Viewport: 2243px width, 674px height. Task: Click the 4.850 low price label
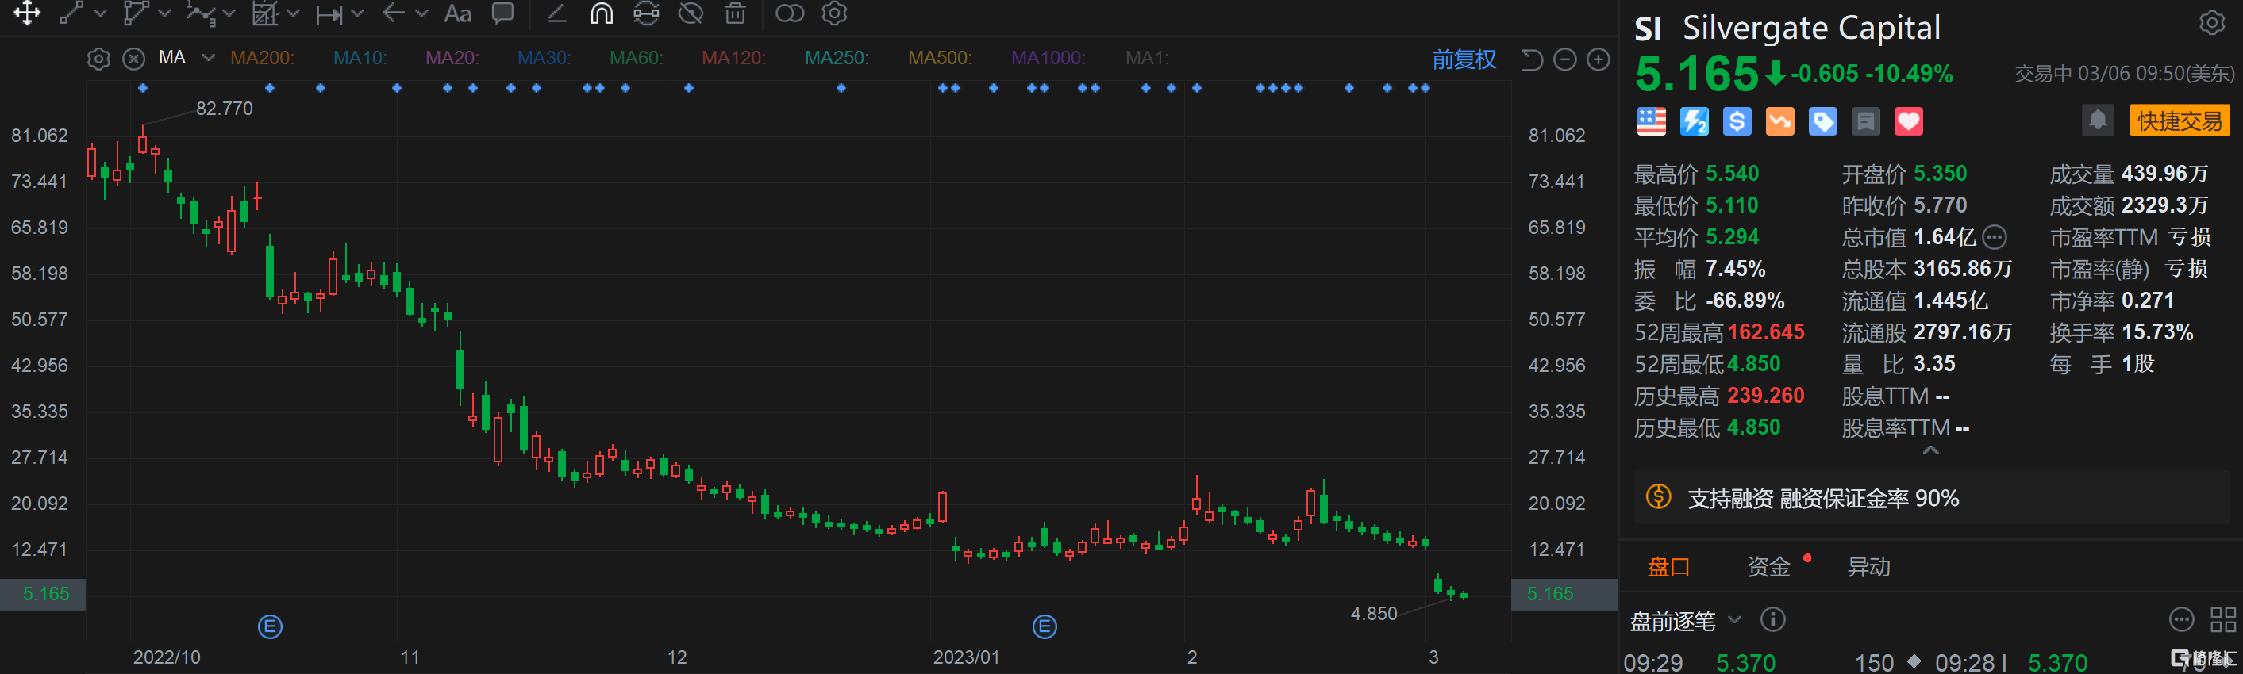[1373, 614]
